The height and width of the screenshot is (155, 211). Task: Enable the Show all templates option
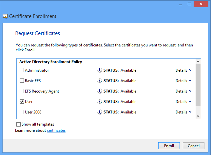(x=18, y=124)
